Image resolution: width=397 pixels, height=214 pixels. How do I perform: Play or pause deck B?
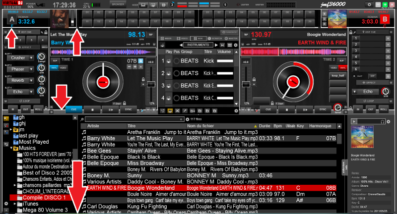305,109
